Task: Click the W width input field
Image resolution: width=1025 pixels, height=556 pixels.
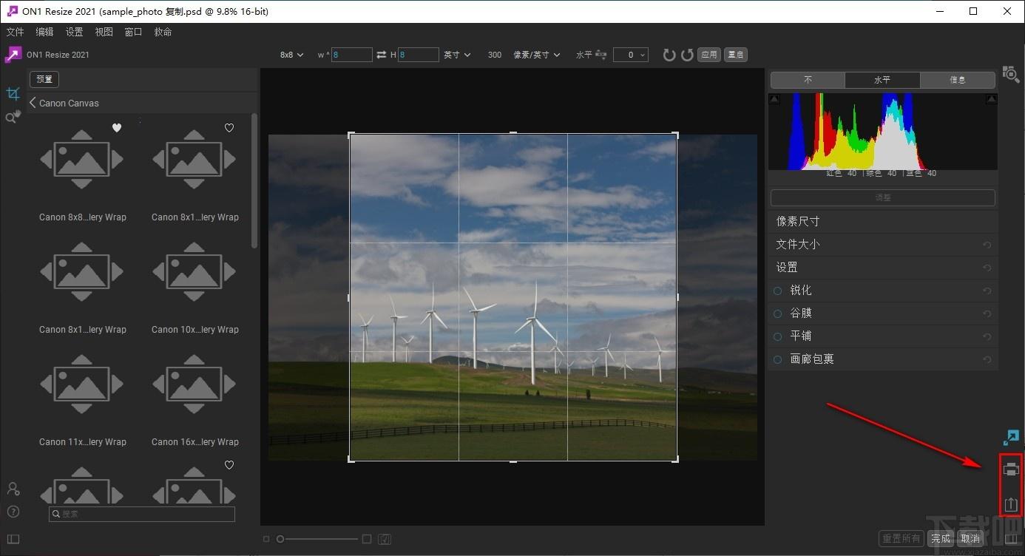Action: click(x=352, y=55)
